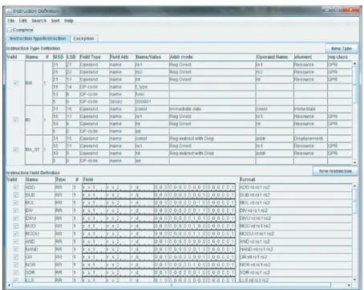Click horizontal scrollbar right arrow
Image resolution: width=364 pixels, height=290 pixels.
click(349, 285)
